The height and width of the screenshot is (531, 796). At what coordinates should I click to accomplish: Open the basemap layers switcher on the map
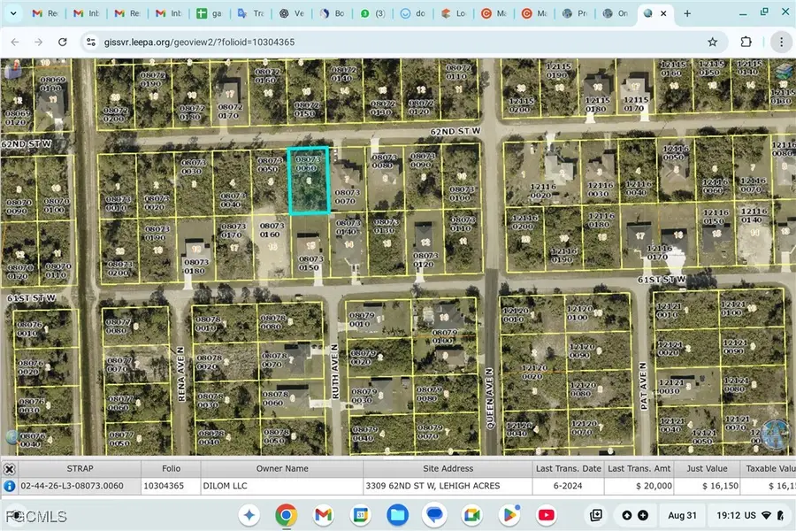(784, 69)
